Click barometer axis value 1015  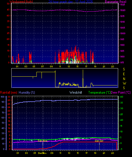tap(122, 16)
